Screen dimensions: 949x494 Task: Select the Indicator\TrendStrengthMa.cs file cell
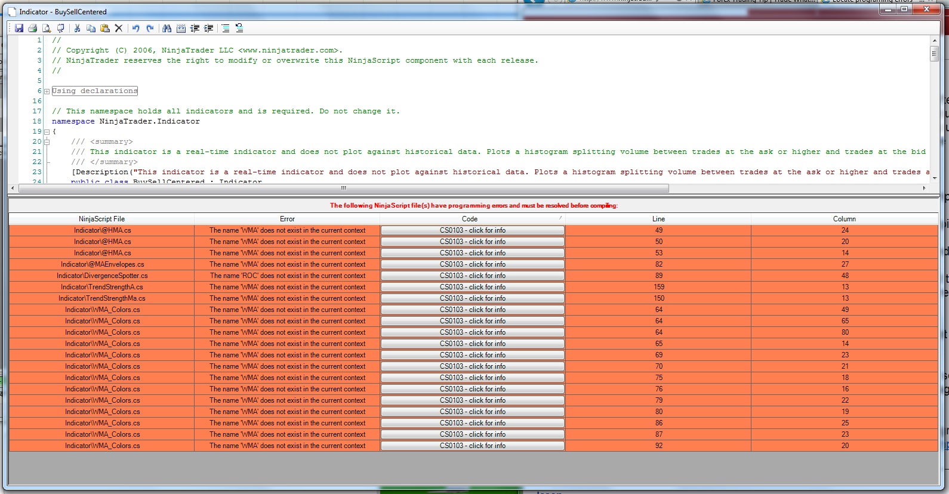tap(101, 298)
